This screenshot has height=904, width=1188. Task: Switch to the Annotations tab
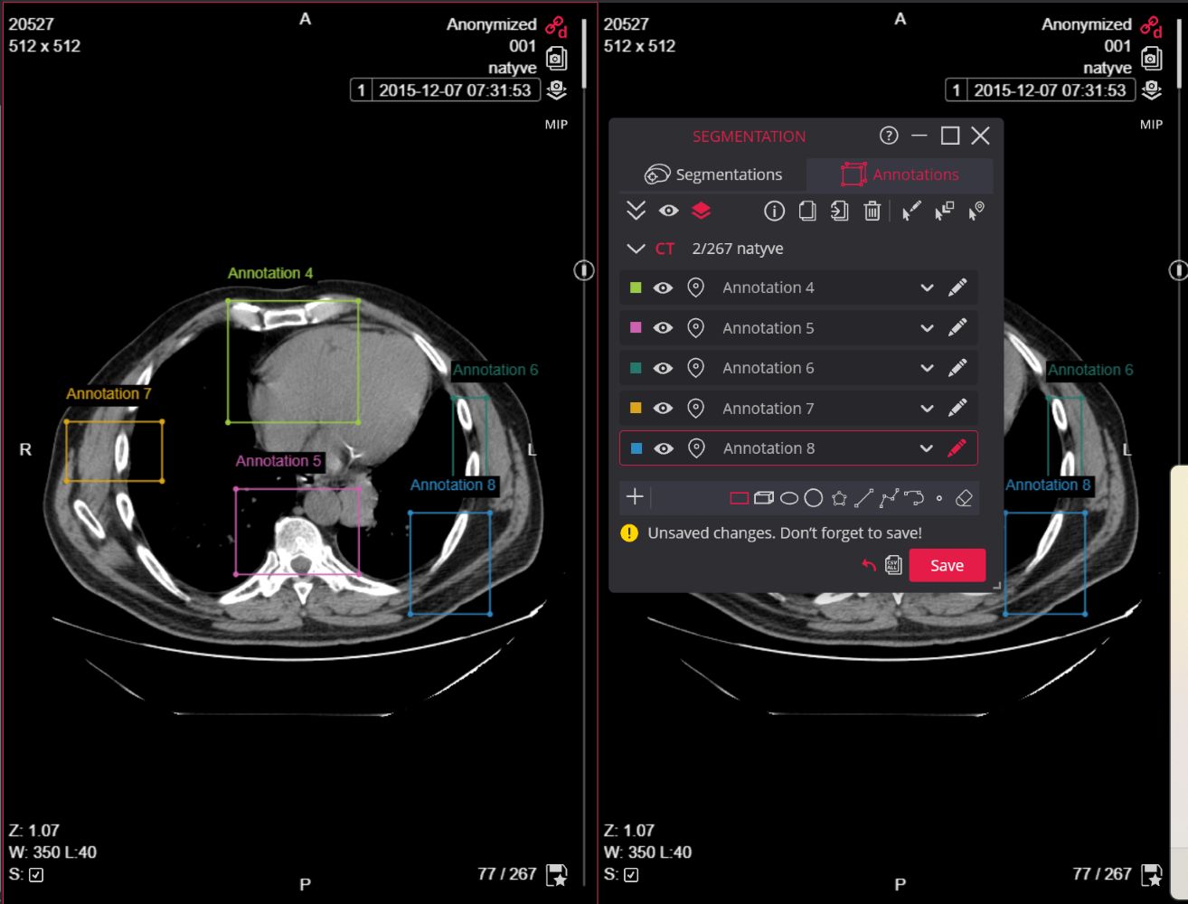click(900, 174)
